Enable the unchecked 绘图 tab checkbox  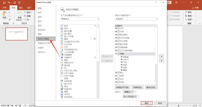point(118,76)
